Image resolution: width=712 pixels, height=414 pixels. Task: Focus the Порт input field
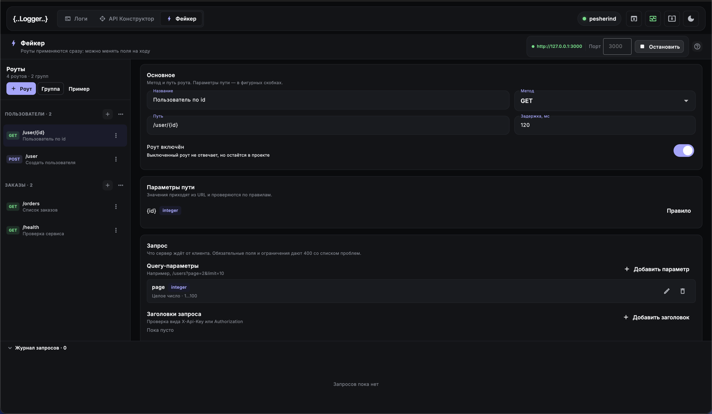[x=617, y=47]
